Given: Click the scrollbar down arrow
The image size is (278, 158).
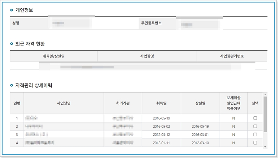Looking at the screenshot, I should tap(265, 147).
